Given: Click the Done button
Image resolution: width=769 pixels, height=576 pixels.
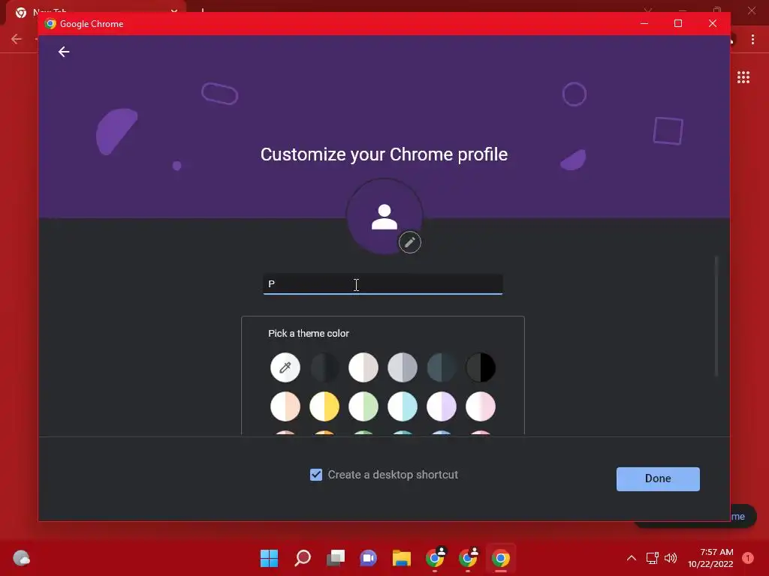Looking at the screenshot, I should coord(658,478).
